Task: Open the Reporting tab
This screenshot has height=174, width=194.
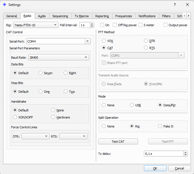Action: coord(102,16)
